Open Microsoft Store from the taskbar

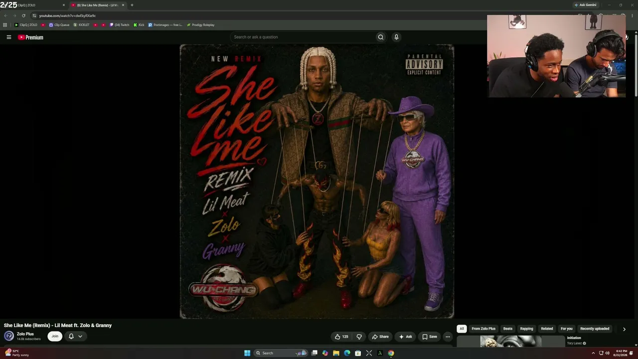pyautogui.click(x=358, y=353)
